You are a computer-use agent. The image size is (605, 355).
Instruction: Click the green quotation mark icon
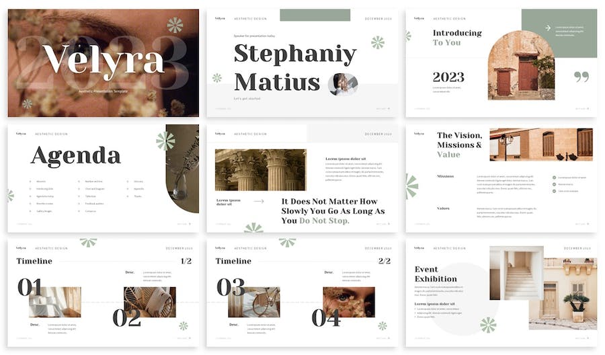tap(581, 77)
